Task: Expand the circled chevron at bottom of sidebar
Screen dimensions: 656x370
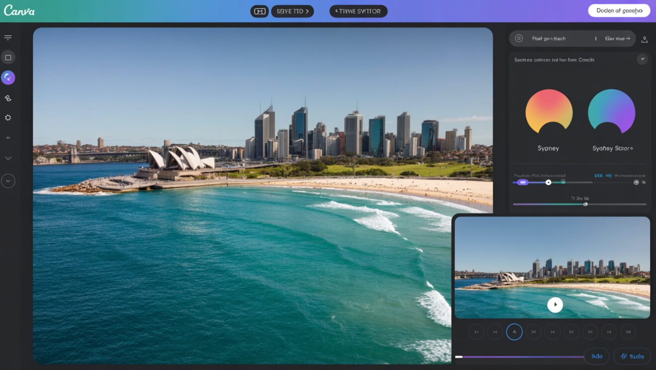Action: point(8,181)
